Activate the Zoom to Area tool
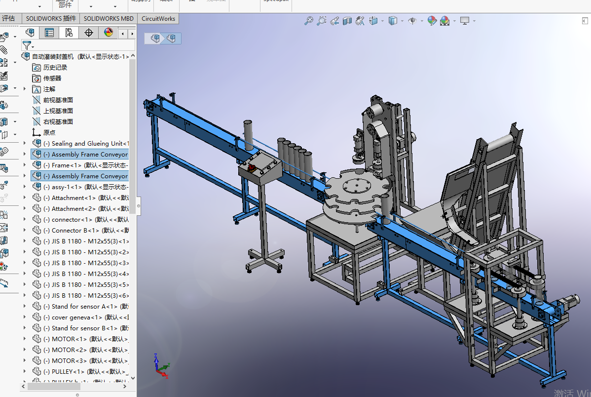591x397 pixels. (322, 21)
